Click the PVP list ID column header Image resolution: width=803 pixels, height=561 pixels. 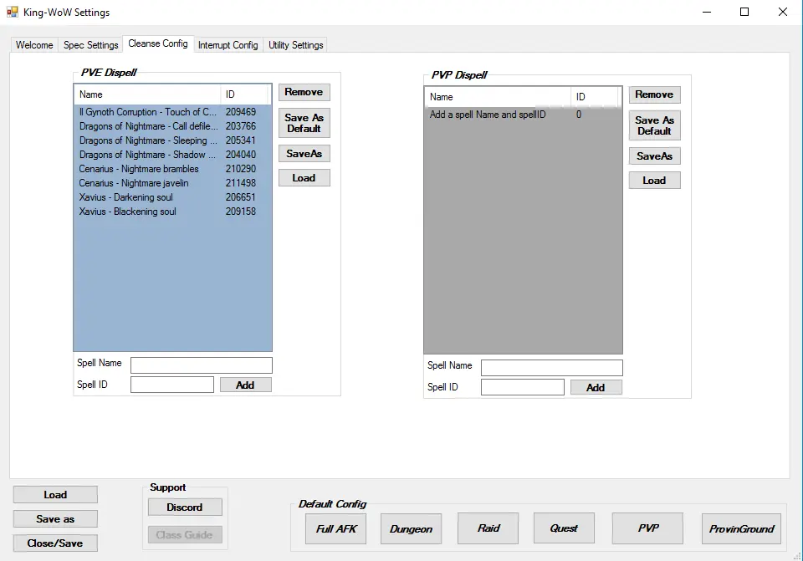point(595,97)
